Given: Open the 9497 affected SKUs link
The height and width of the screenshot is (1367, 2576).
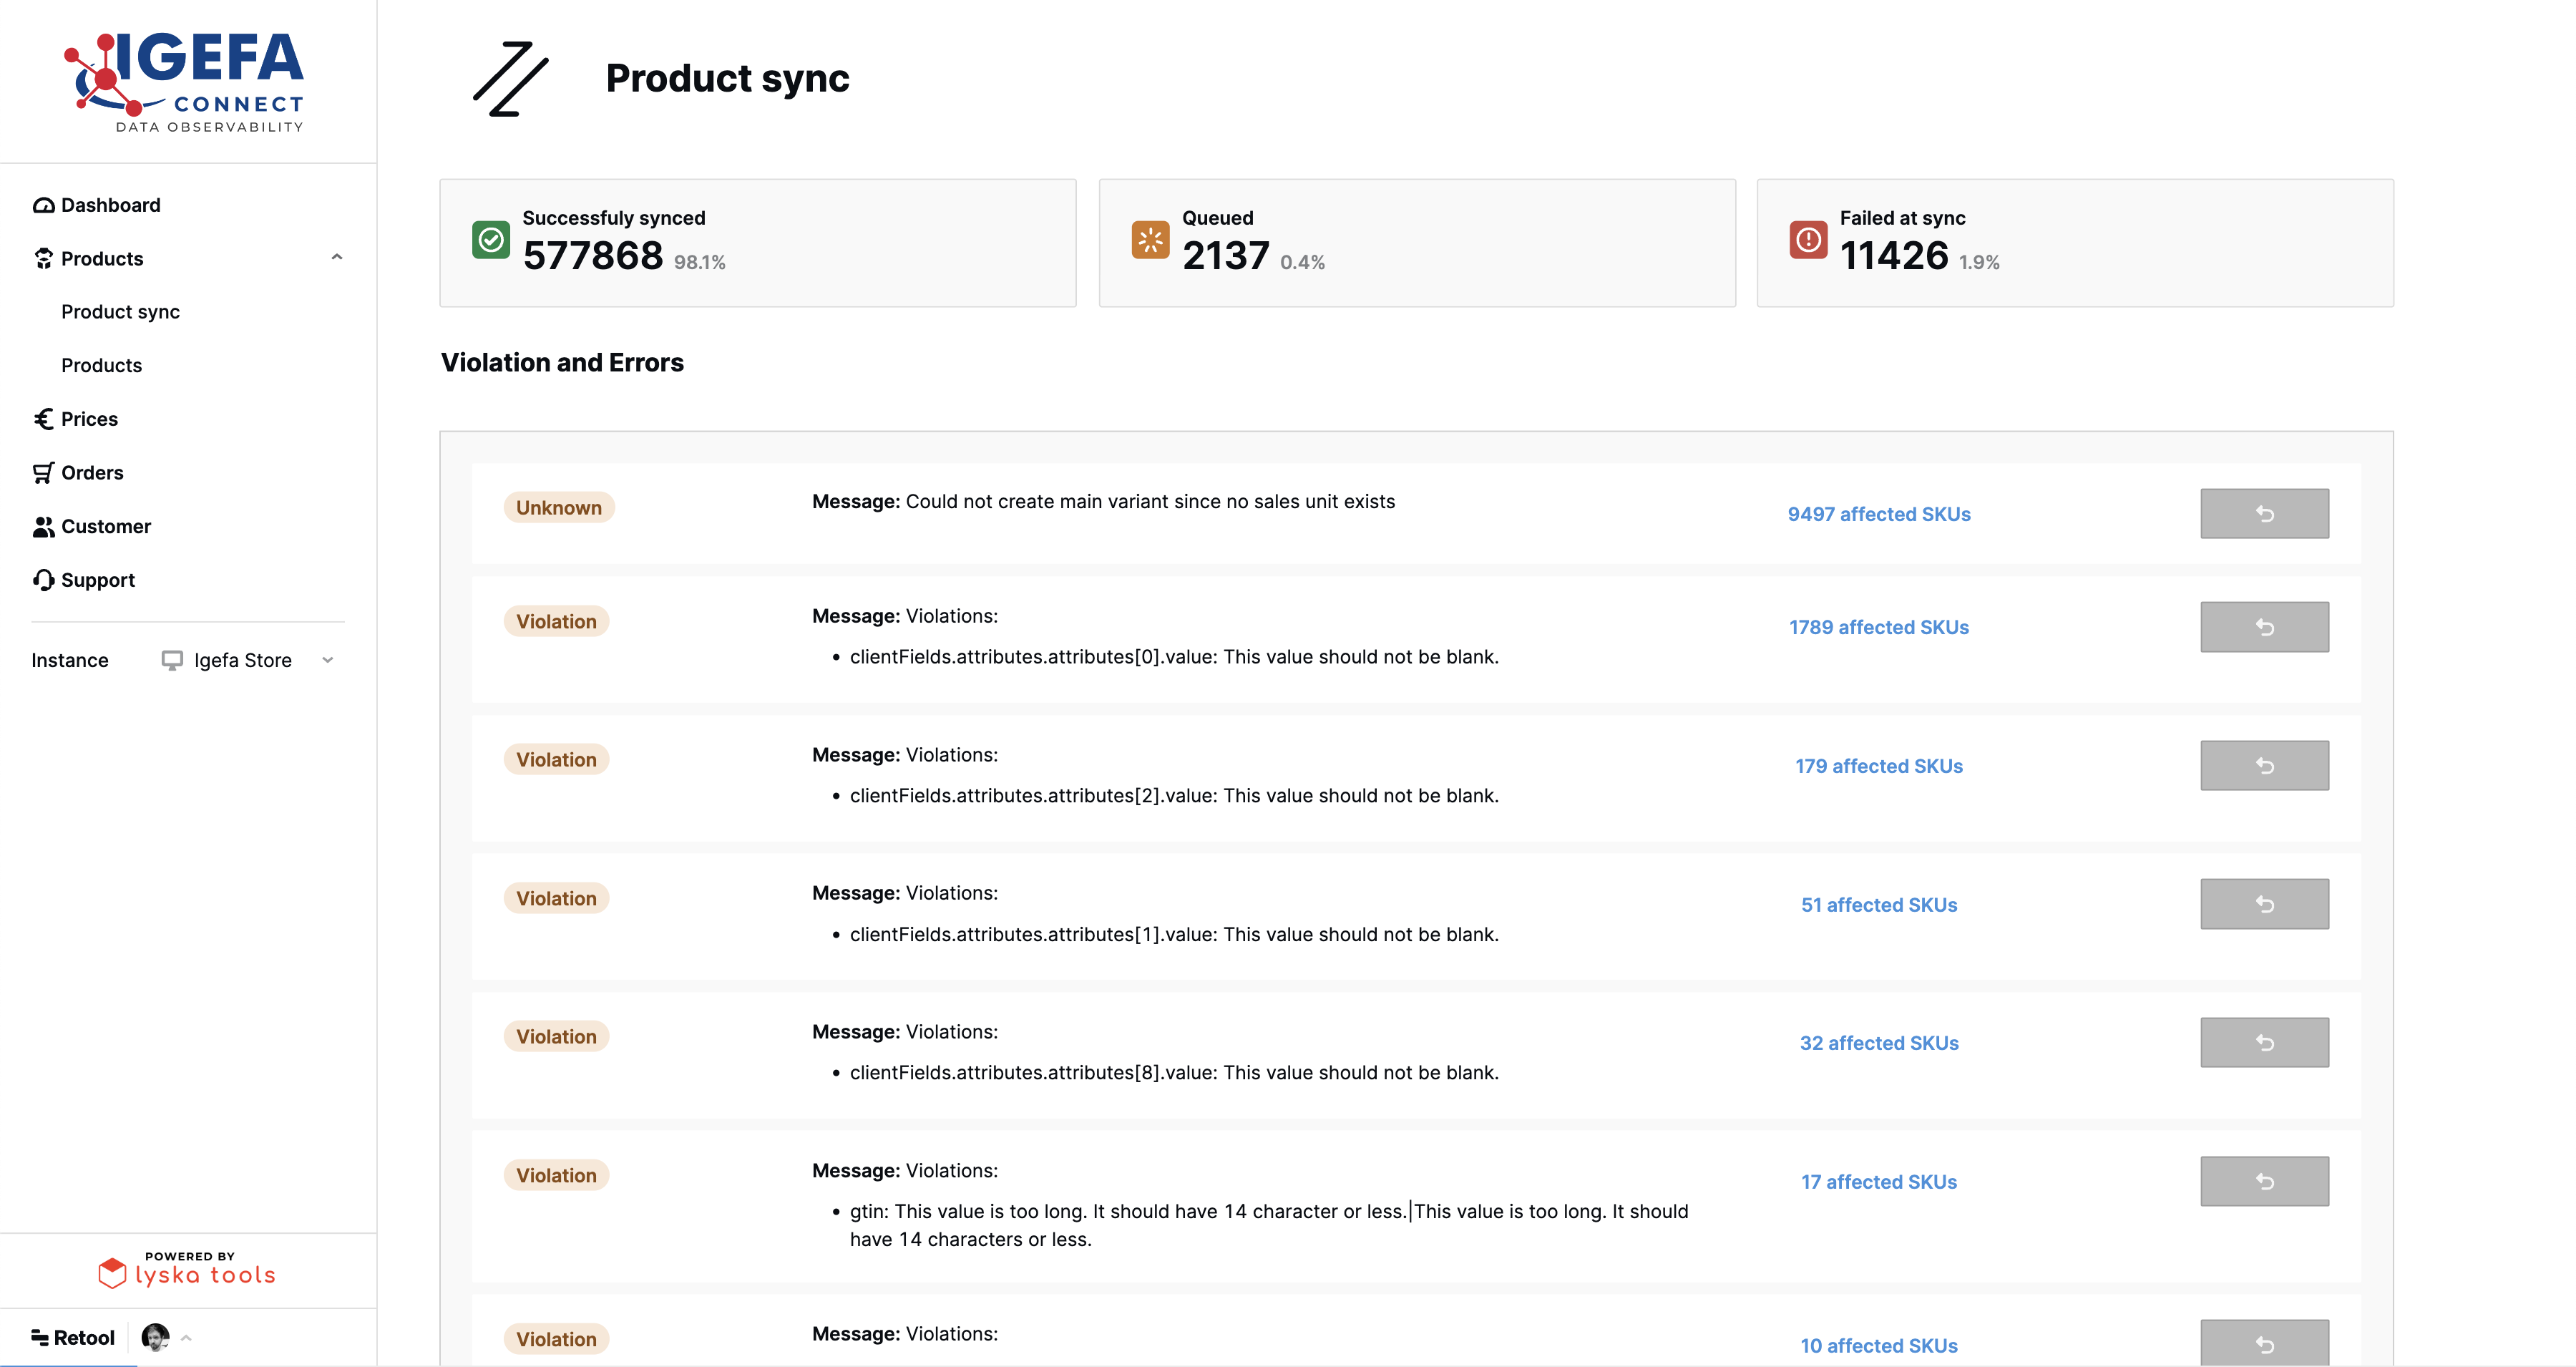Looking at the screenshot, I should (1878, 514).
